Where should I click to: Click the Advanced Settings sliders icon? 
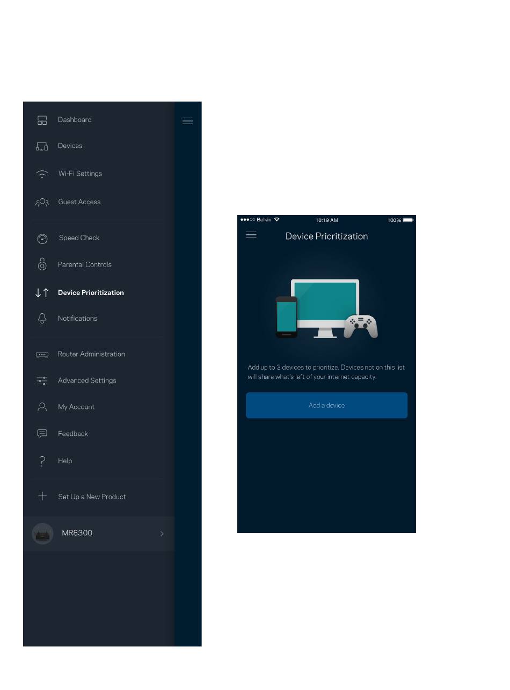[x=42, y=380]
